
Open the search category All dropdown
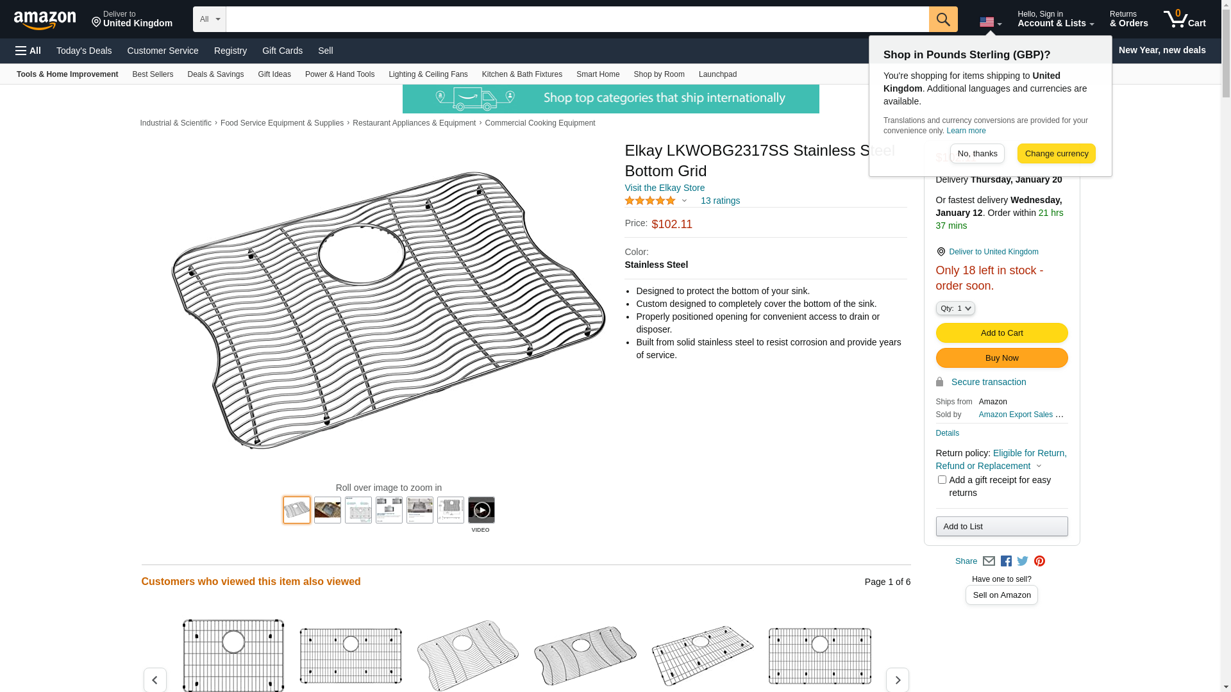click(209, 19)
